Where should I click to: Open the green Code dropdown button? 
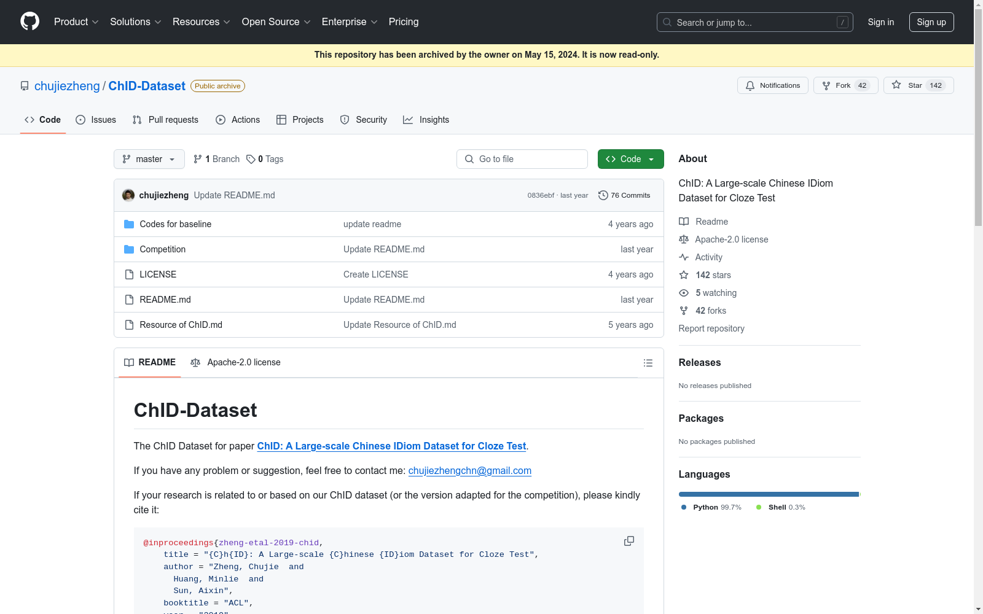pyautogui.click(x=631, y=159)
